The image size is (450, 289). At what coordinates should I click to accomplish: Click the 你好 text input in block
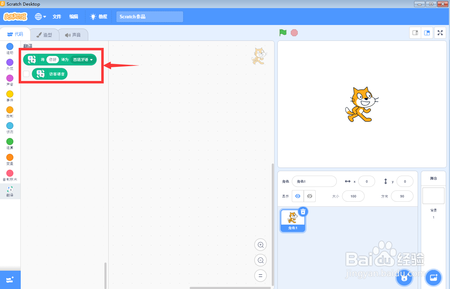click(x=53, y=59)
